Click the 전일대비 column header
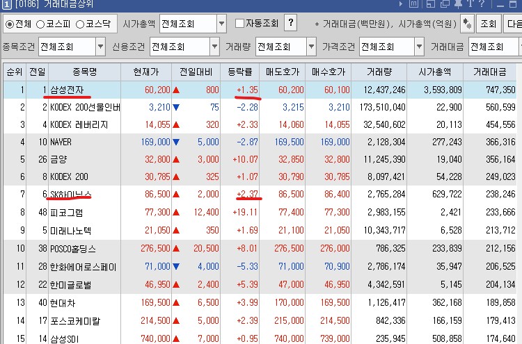 tap(196, 72)
